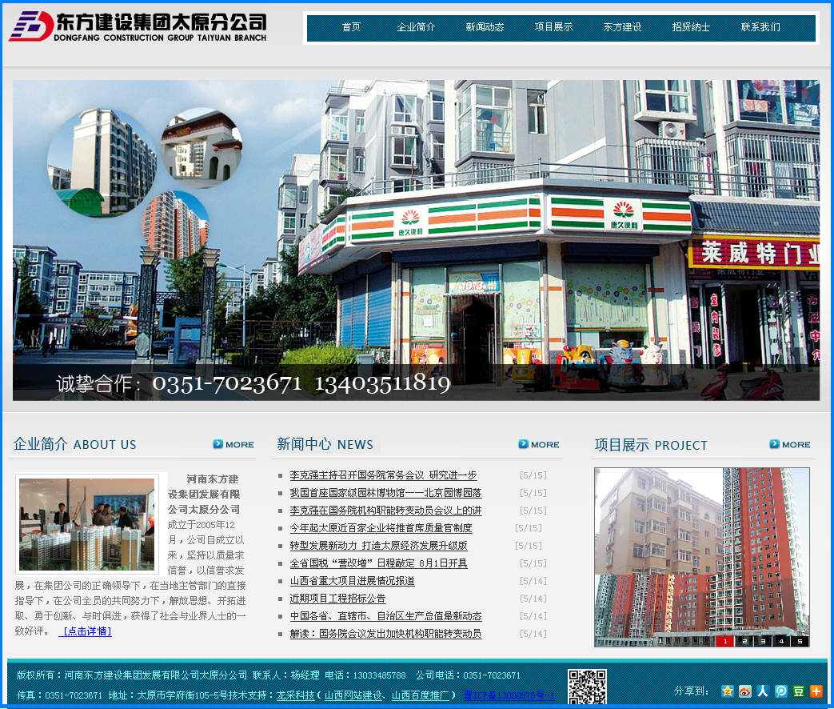Click the Dongfang Construction Group logo
834x709 pixels.
pyautogui.click(x=138, y=26)
